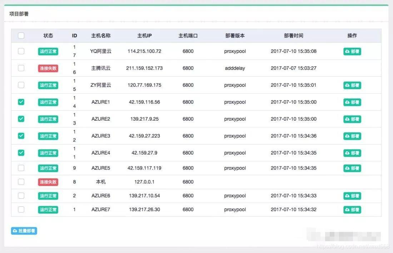Check the 主腾讯云 row checkbox
This screenshot has width=393, height=253.
21,68
